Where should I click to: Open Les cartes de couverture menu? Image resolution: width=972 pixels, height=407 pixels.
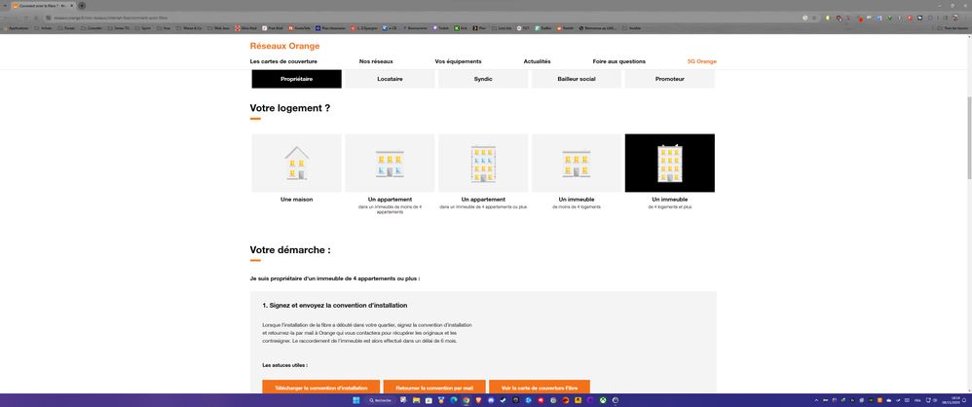[283, 61]
